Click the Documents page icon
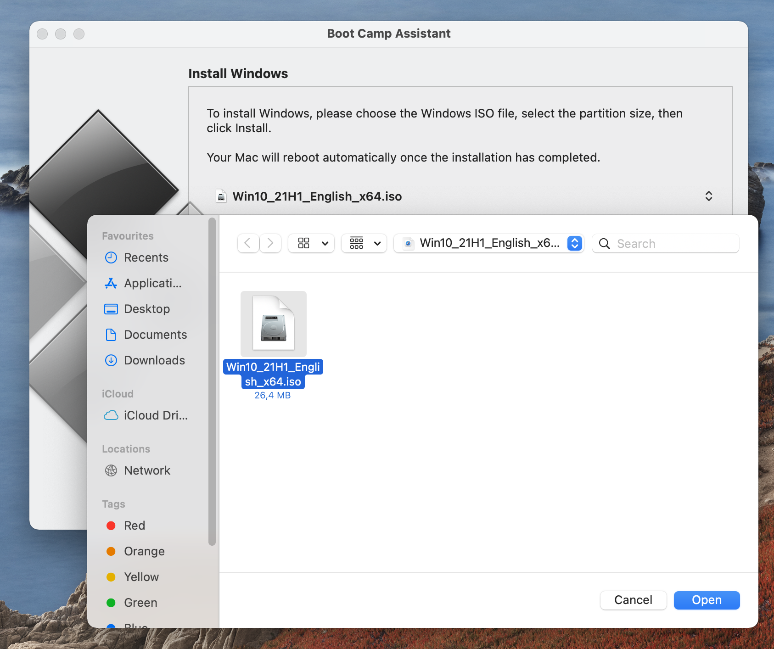 click(x=111, y=335)
